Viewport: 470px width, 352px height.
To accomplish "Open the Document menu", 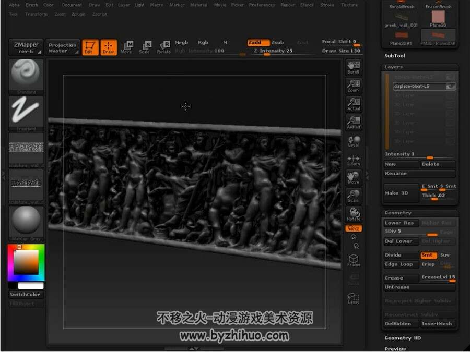I will [72, 5].
